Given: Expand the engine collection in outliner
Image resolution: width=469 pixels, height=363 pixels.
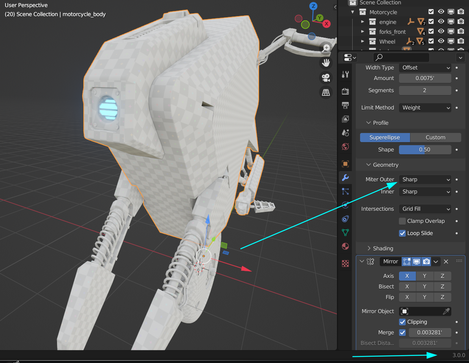Looking at the screenshot, I should (x=362, y=22).
